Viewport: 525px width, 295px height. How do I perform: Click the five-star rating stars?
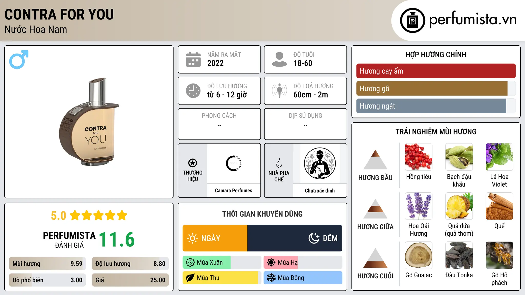click(99, 215)
